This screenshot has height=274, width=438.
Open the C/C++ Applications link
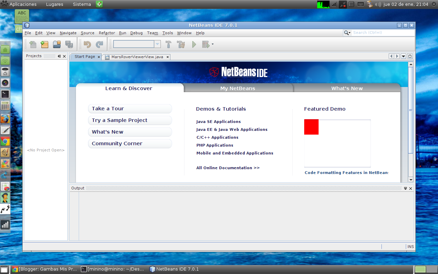tap(217, 137)
